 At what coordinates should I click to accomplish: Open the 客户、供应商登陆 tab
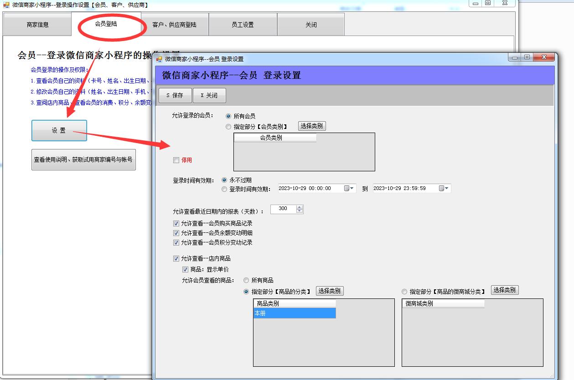point(175,25)
